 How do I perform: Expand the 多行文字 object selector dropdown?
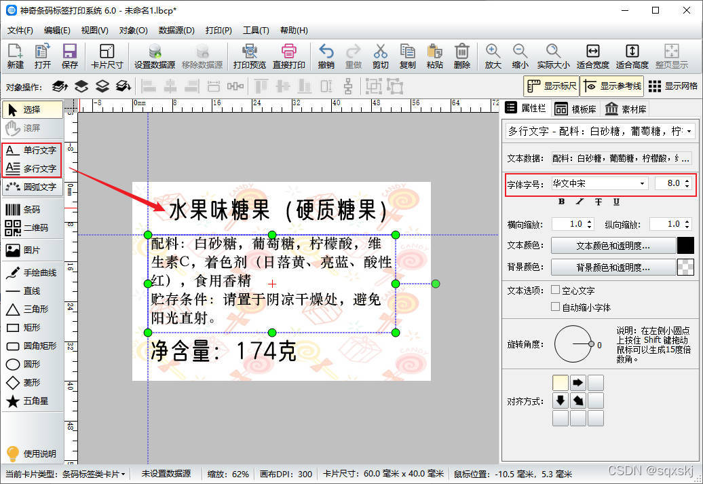pos(689,132)
